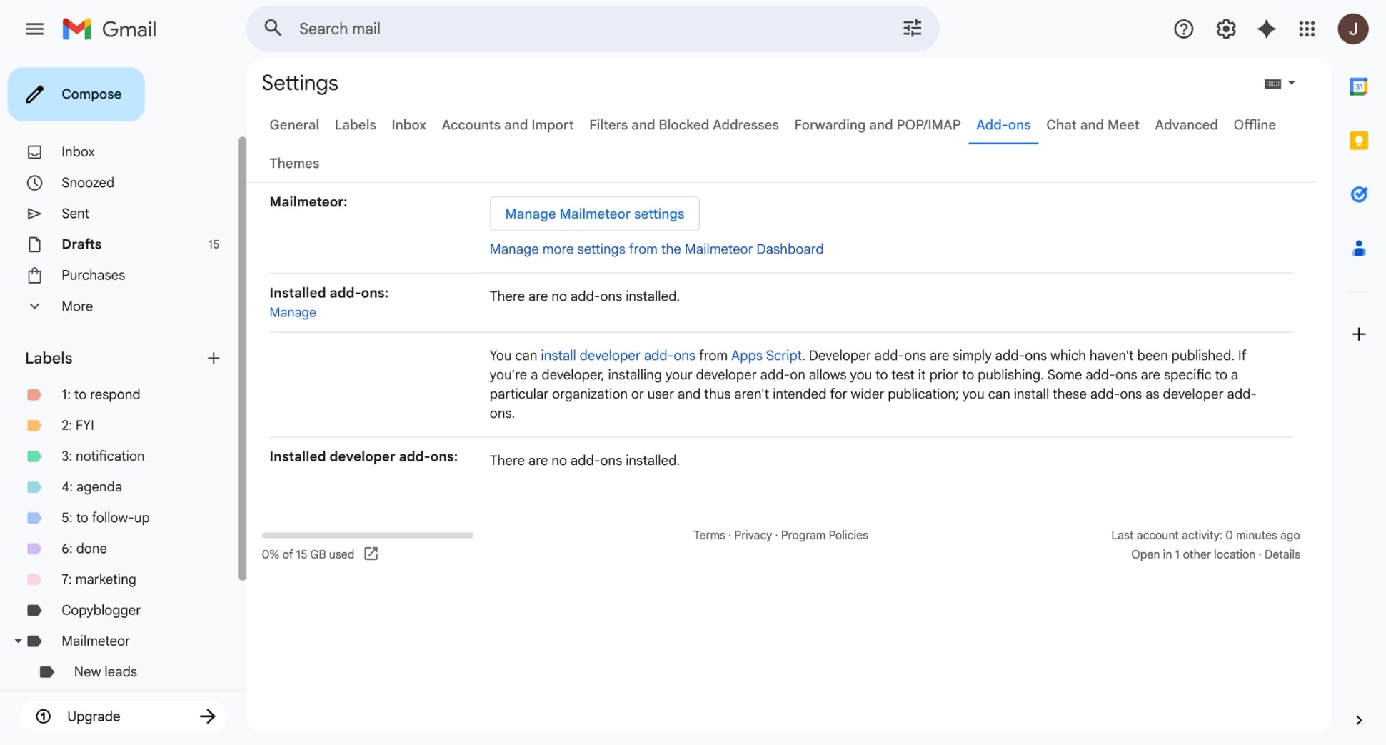Open the Themes settings tab

coord(293,163)
